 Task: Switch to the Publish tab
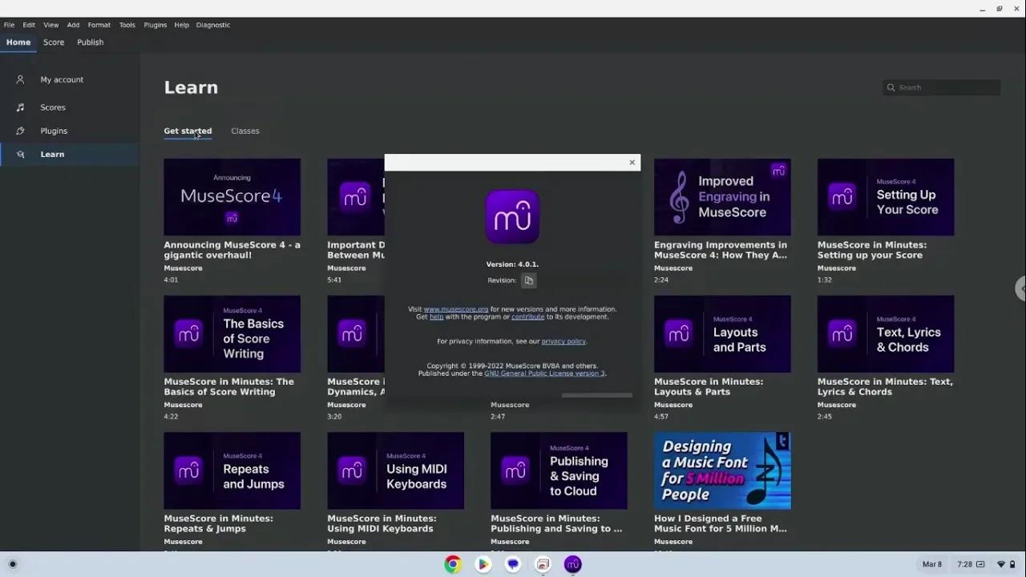(90, 42)
